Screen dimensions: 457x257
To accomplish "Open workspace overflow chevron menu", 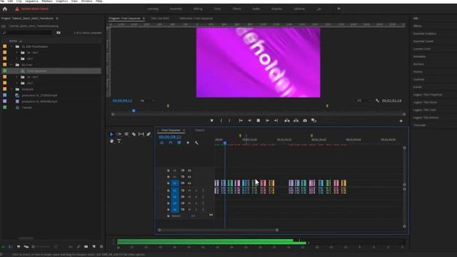I will coord(338,9).
